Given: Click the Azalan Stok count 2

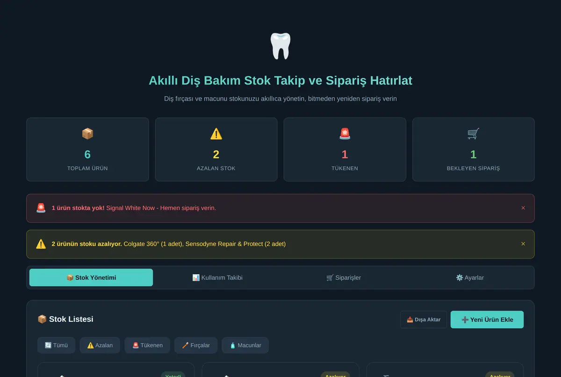Looking at the screenshot, I should coord(216,154).
